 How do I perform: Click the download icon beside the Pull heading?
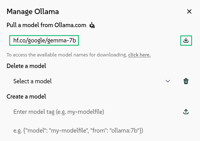coord(92,25)
